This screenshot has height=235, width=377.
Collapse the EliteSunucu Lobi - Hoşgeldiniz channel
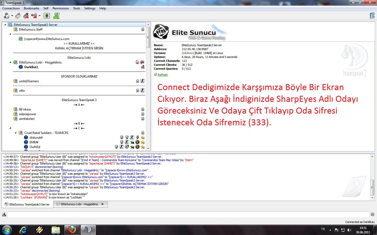point(10,62)
